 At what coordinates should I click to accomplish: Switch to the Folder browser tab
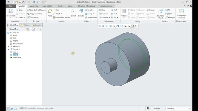click(25, 25)
